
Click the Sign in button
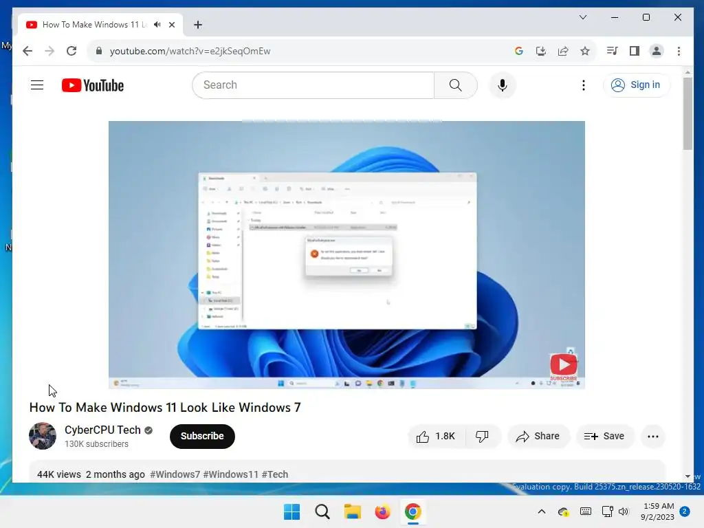636,85
